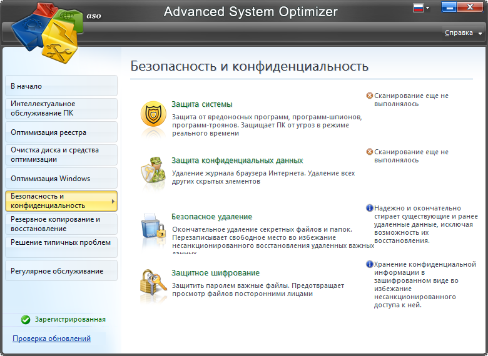Open the Защита конфиденциальных данных link
Image resolution: width=488 pixels, height=356 pixels.
[x=237, y=161]
